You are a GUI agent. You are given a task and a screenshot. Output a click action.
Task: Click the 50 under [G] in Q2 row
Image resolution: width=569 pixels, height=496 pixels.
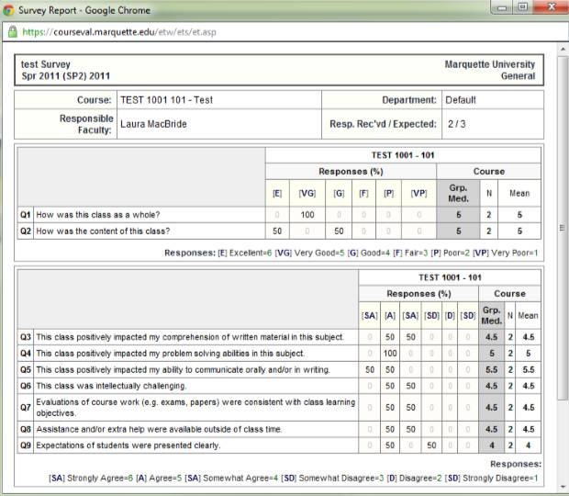(x=339, y=231)
